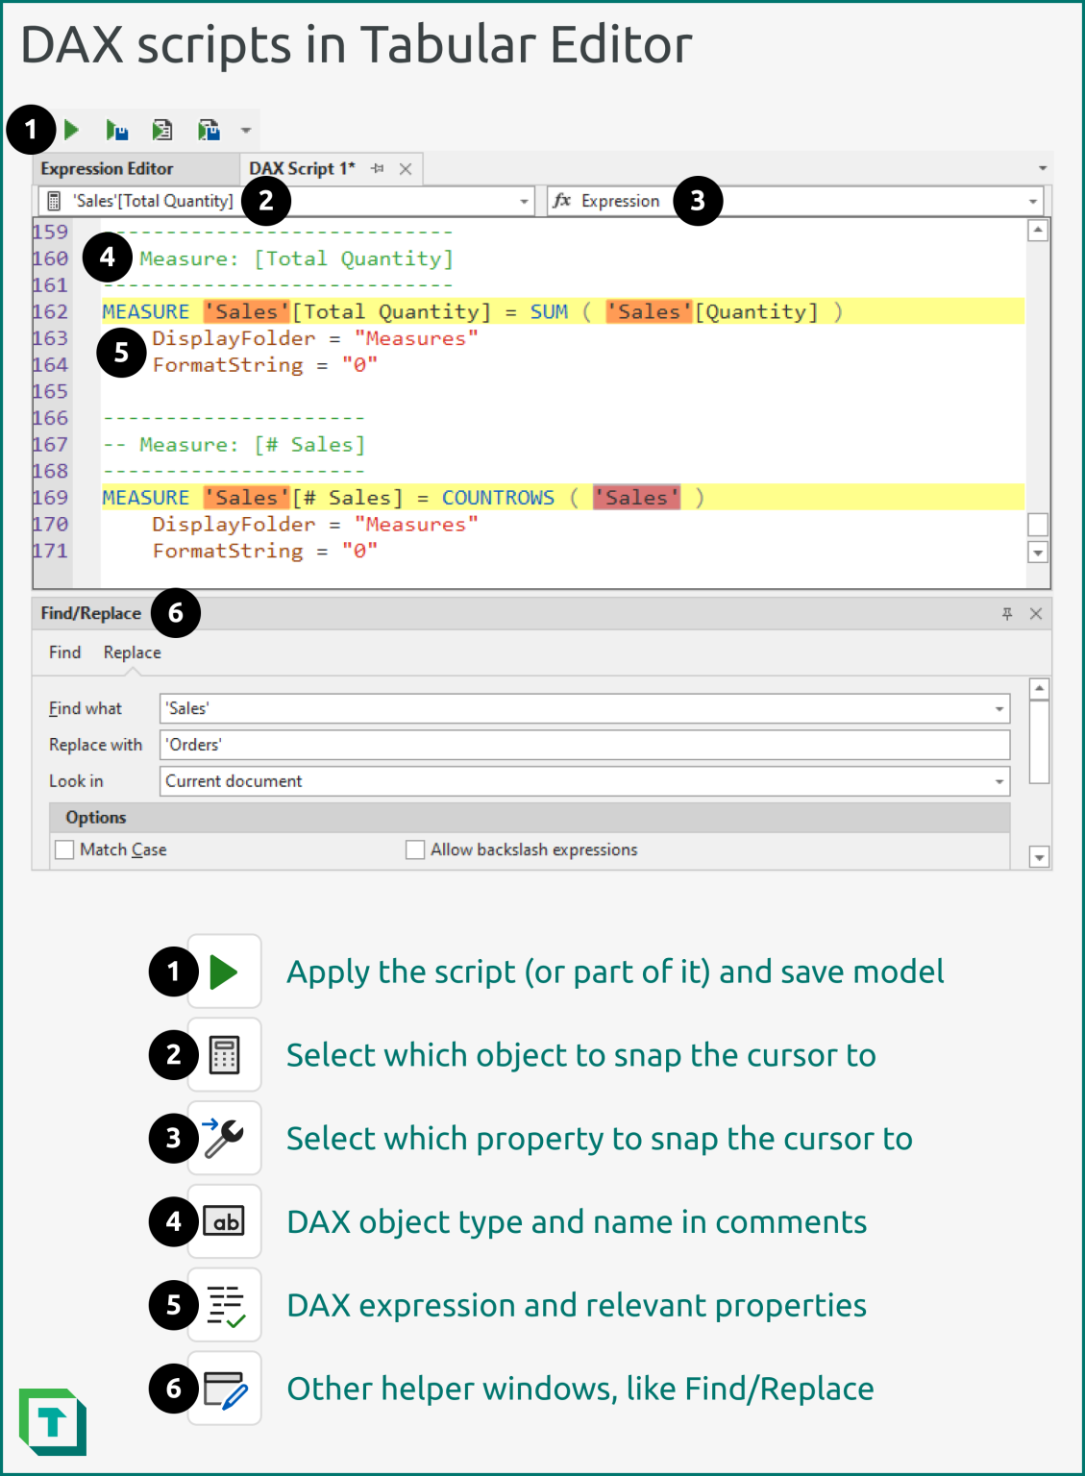This screenshot has width=1085, height=1476.
Task: Select the Apply and save to file icon
Action: [x=208, y=128]
